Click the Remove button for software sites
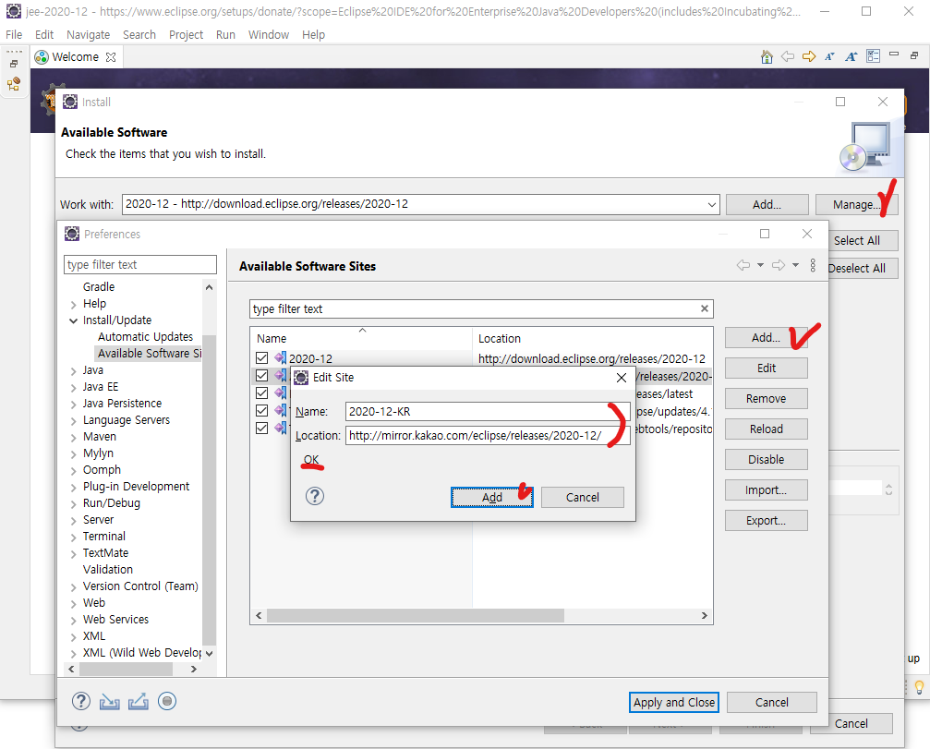This screenshot has width=930, height=749. pos(766,399)
